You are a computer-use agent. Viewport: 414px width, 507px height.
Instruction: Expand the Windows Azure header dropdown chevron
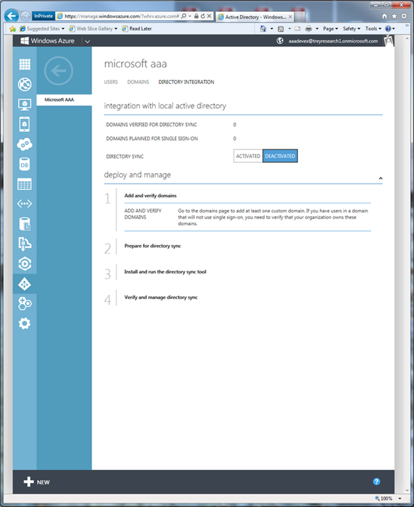[x=88, y=42]
